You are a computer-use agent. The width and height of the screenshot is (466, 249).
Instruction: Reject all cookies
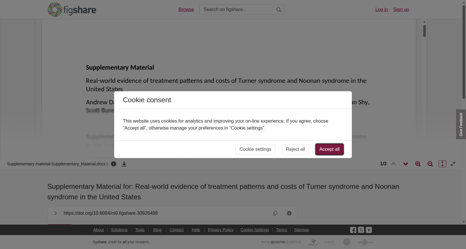[x=295, y=149]
